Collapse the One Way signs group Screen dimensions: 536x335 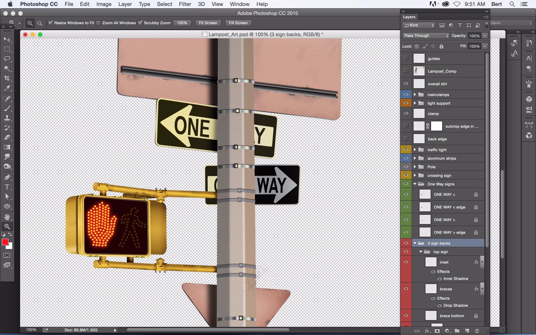(415, 184)
